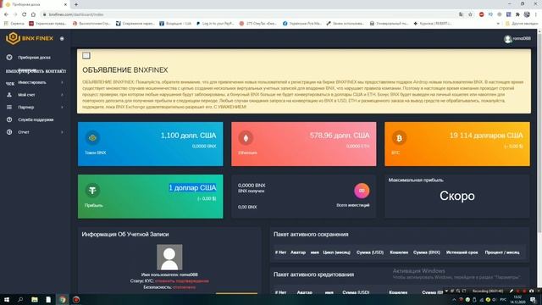The width and height of the screenshot is (542, 305).
Task: Select the 1,100 долл. США value
Action: pyautogui.click(x=188, y=136)
